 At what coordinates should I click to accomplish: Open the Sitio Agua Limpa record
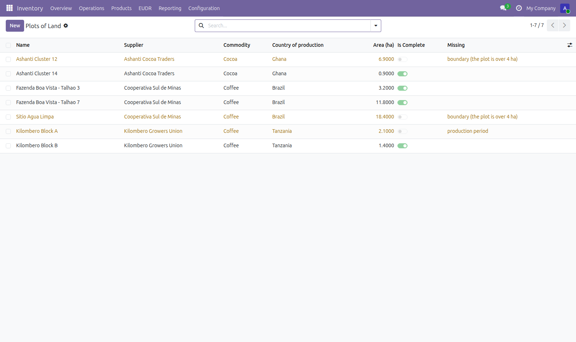click(x=35, y=117)
